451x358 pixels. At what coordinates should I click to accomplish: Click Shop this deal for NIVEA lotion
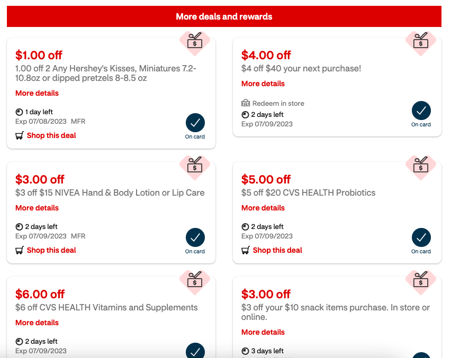(51, 250)
